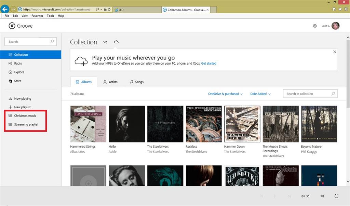Click the search magnifier in sidebar

click(52, 42)
